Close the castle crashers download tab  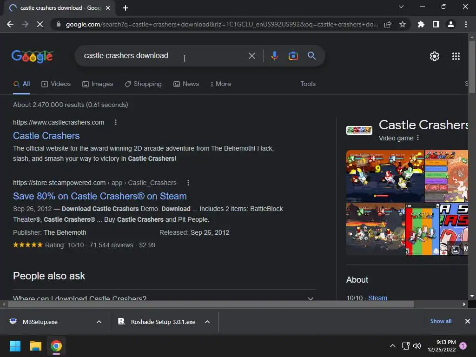click(x=108, y=8)
